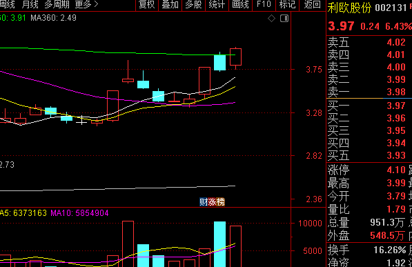The image size is (412, 267).
Task: Open the 多股 multi-stock view
Action: pyautogui.click(x=193, y=5)
